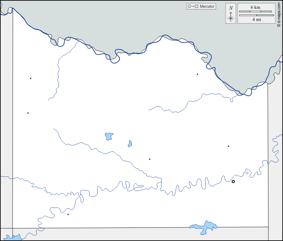Viewport: 283px width, 241px height.
Task: Select the ringed county seat marker
Action: click(x=233, y=182)
